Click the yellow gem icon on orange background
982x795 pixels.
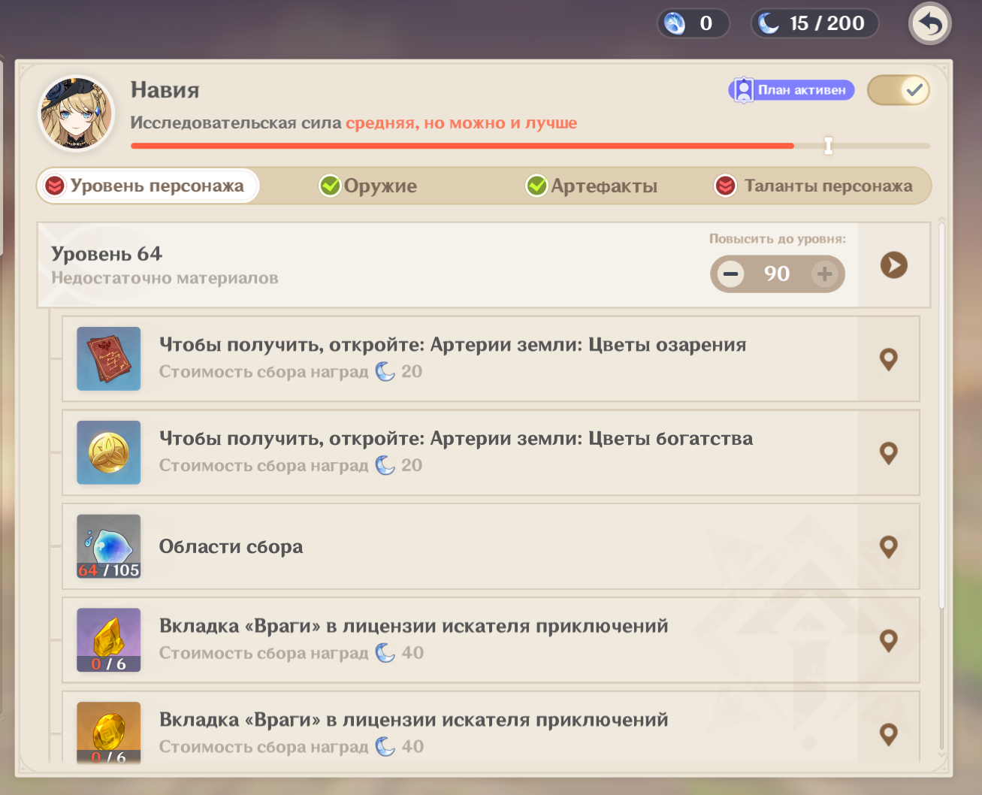(x=109, y=732)
